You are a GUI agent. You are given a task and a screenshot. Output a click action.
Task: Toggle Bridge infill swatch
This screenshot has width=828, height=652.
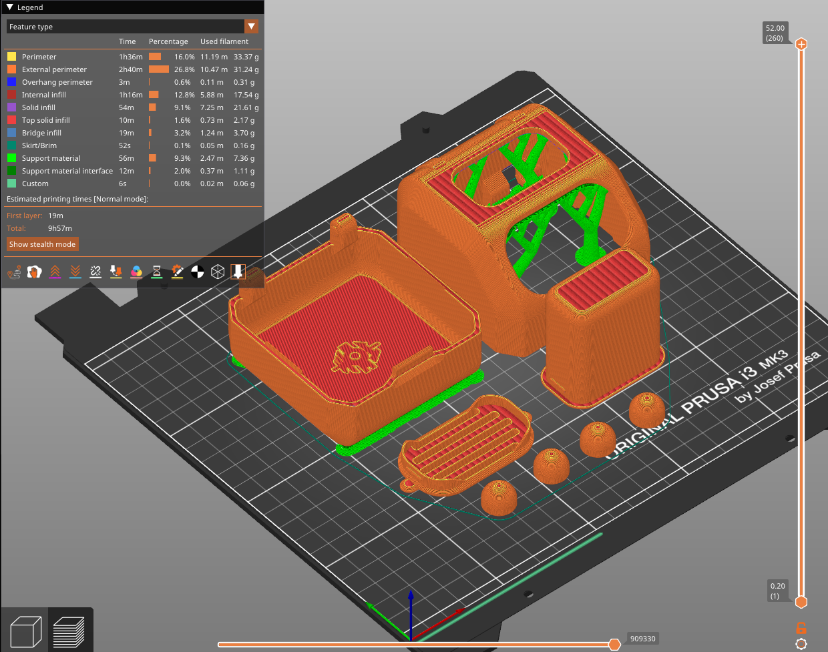click(x=11, y=133)
